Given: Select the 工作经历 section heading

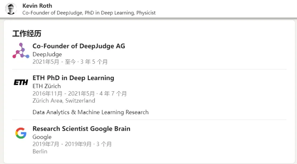Looking at the screenshot, I should pyautogui.click(x=27, y=34).
